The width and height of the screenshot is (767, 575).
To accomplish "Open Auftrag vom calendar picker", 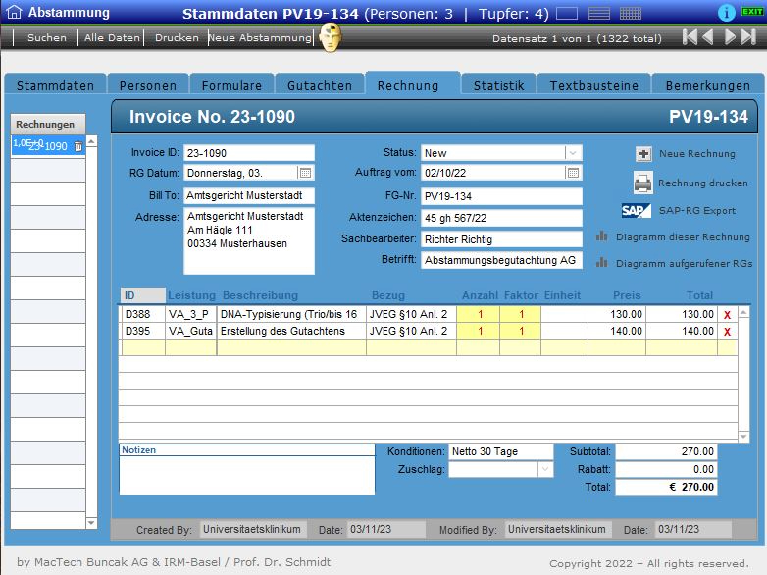I will (573, 173).
